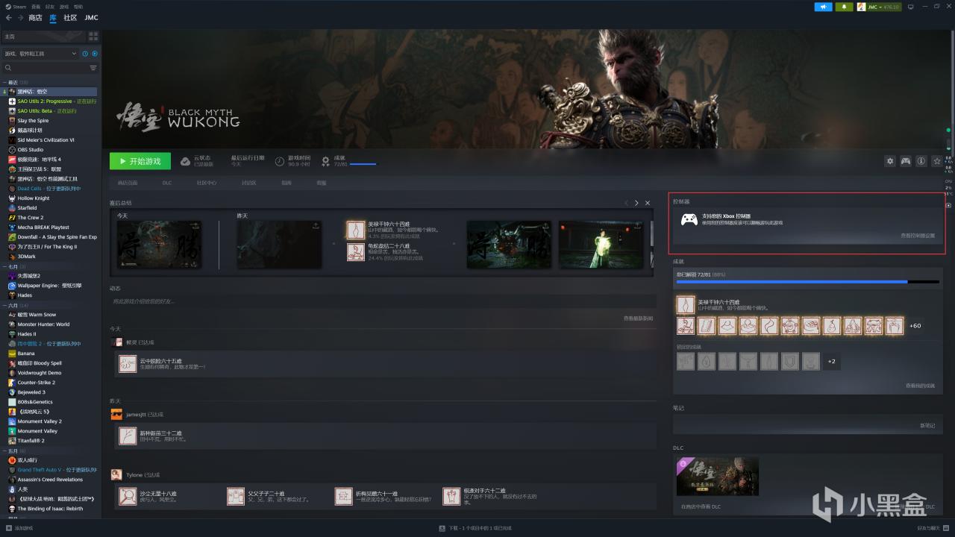Click Add a game at bottom left

(x=19, y=528)
